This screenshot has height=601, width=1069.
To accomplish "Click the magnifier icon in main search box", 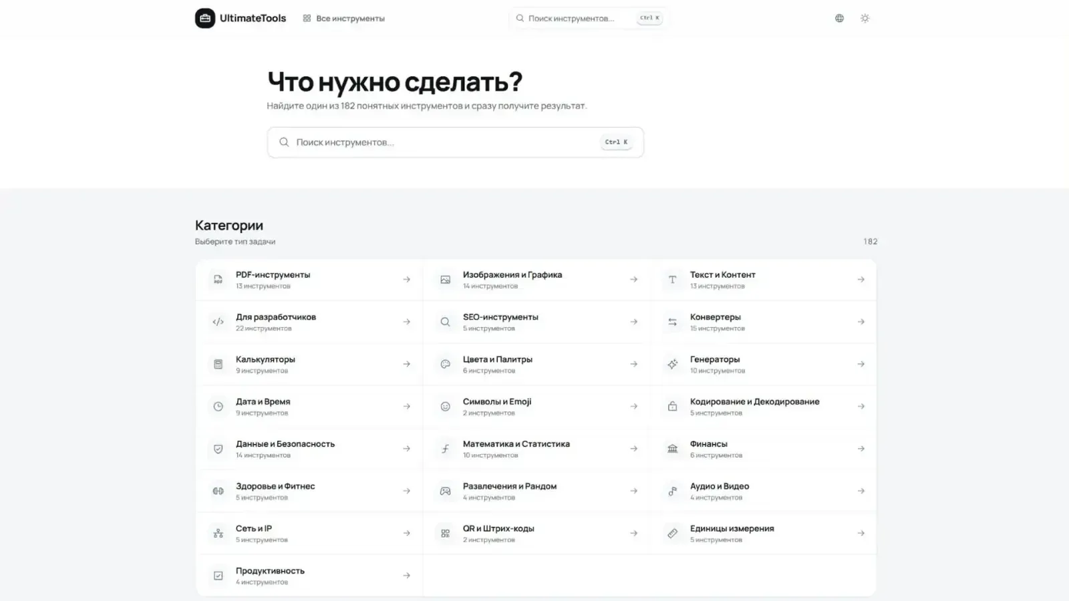I will [x=284, y=142].
